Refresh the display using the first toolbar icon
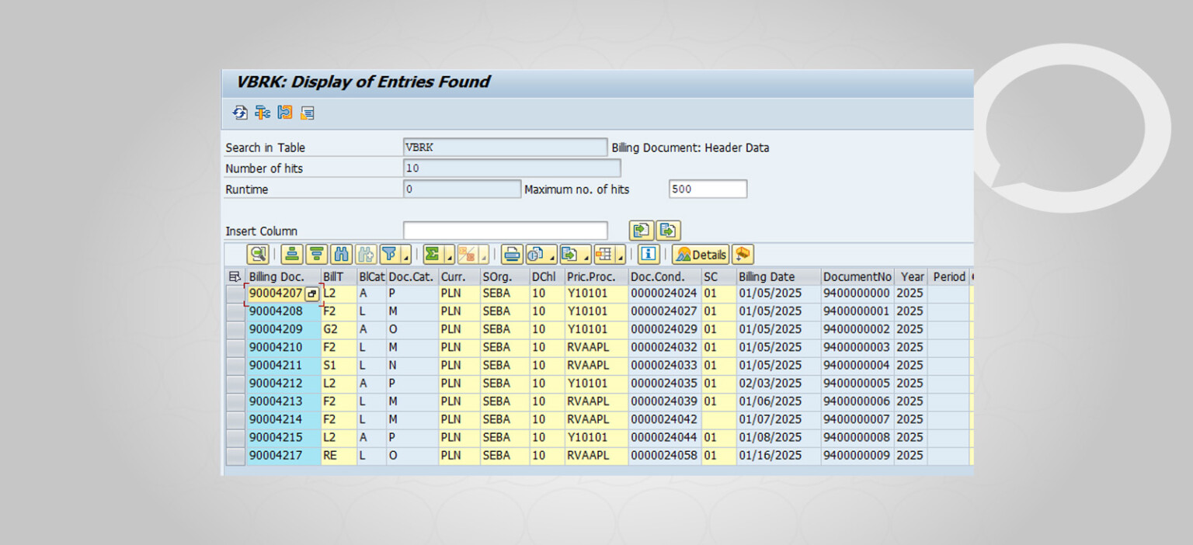 click(x=239, y=113)
